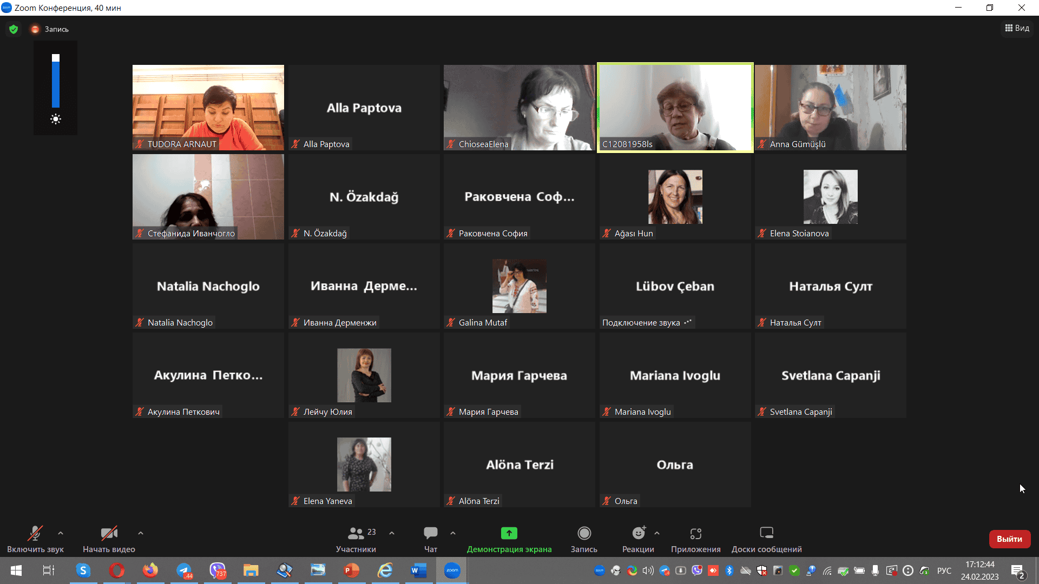Click the Record icon in toolbar
The height and width of the screenshot is (584, 1039).
pyautogui.click(x=584, y=534)
